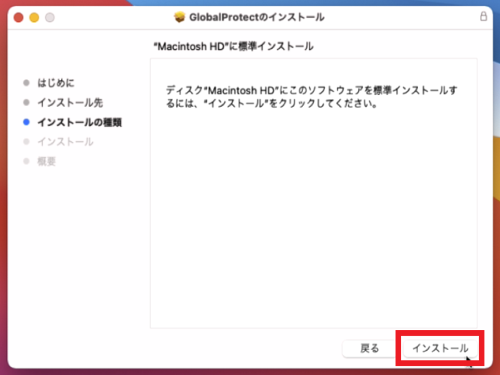Click the GlobalProtect package icon in title

coord(179,17)
